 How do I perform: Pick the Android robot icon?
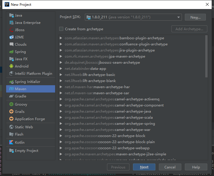point(11,66)
